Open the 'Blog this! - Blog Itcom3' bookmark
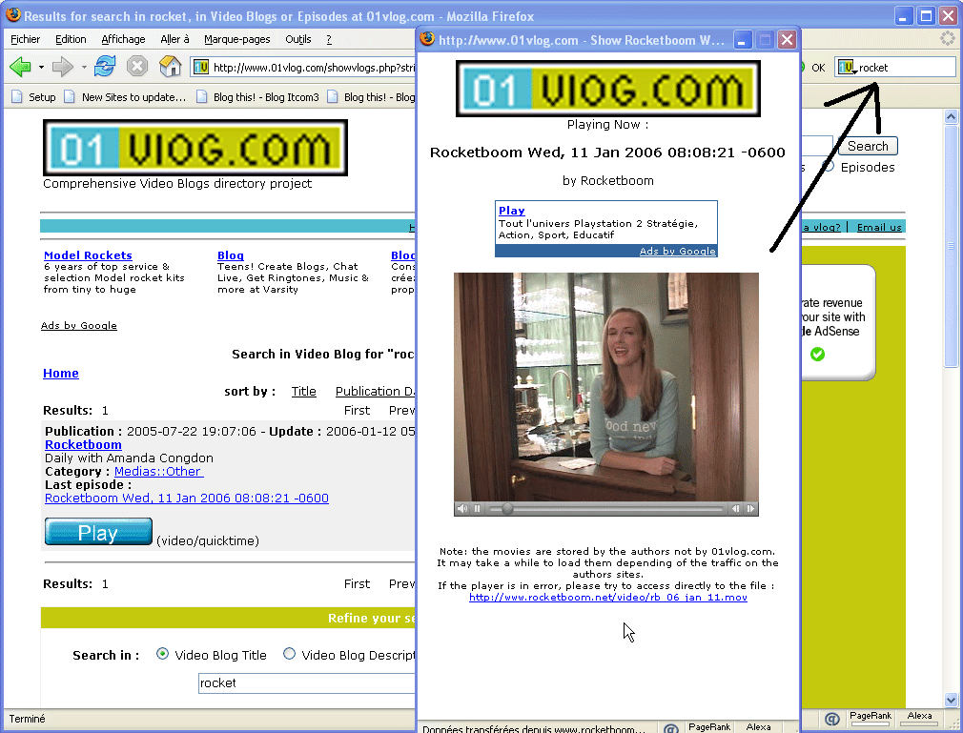 (258, 97)
